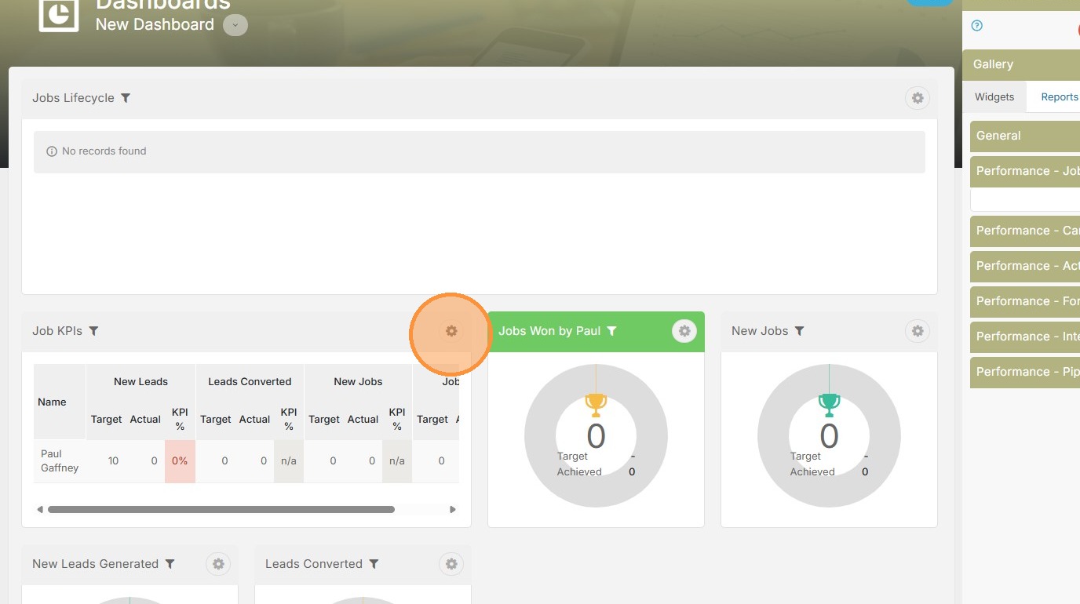Click the gold trophy in Jobs Won chart
This screenshot has height=604, width=1080.
click(x=596, y=405)
